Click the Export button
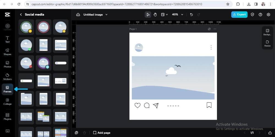The width and height of the screenshot is (275, 137). pyautogui.click(x=239, y=15)
